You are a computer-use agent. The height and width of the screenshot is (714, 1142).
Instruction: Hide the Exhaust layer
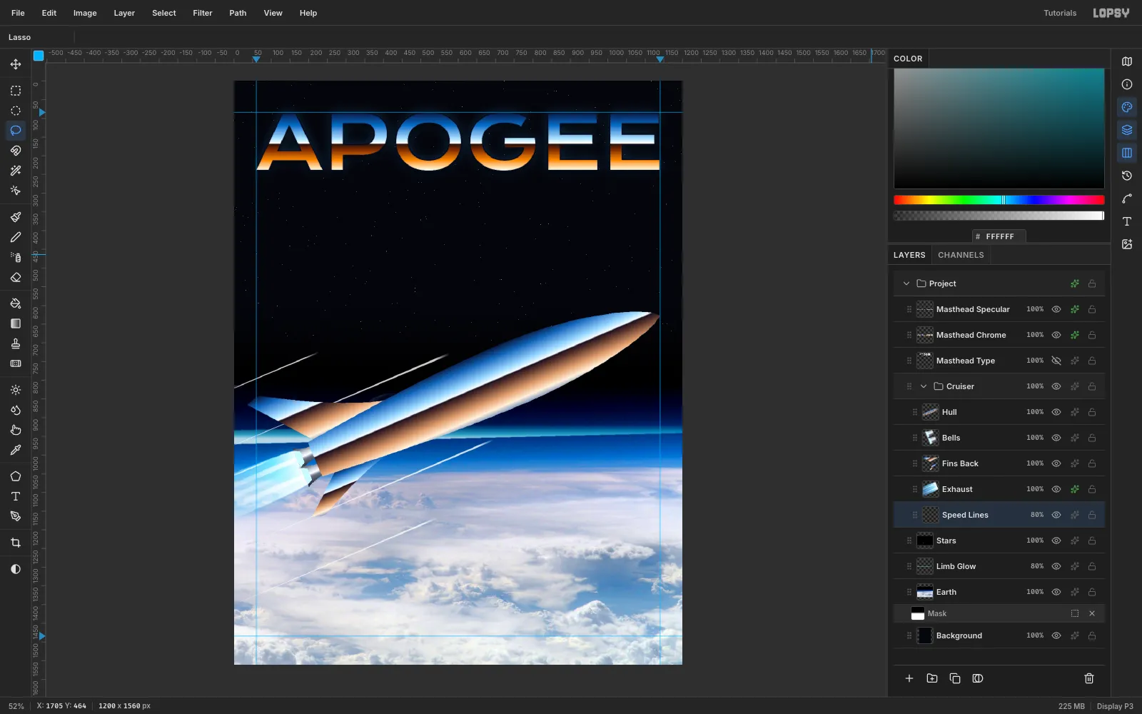click(x=1056, y=489)
